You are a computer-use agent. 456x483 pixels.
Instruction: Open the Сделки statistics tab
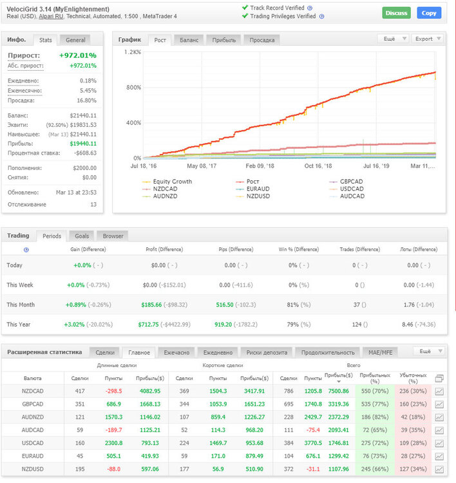tap(105, 353)
